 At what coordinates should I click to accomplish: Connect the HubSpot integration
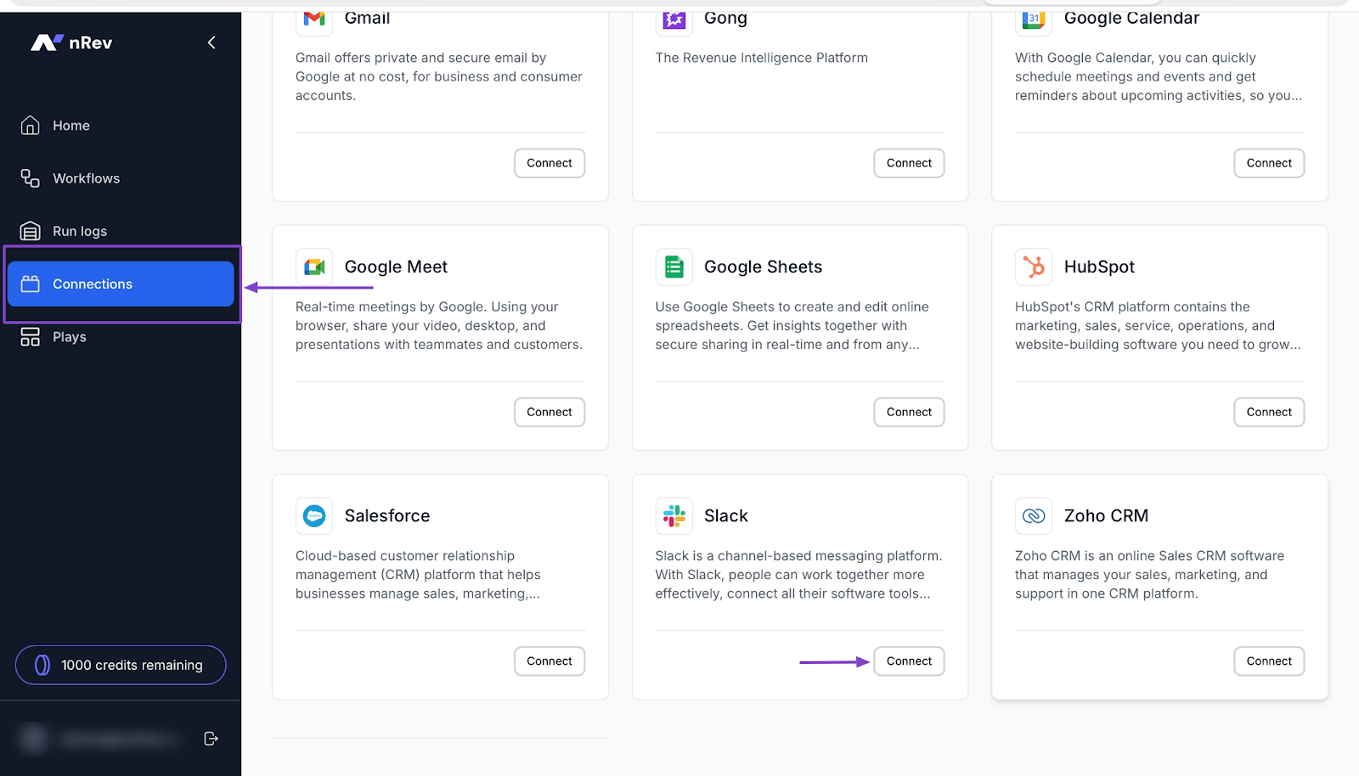click(x=1268, y=412)
